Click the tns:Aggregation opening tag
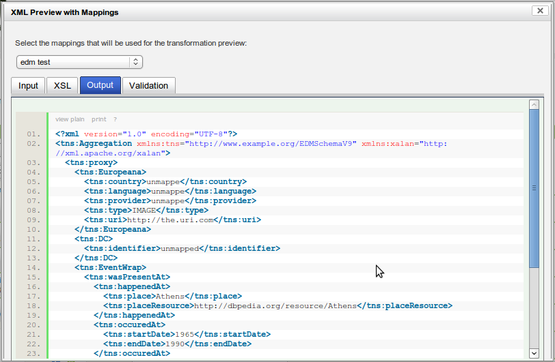The width and height of the screenshot is (555, 362). point(94,143)
